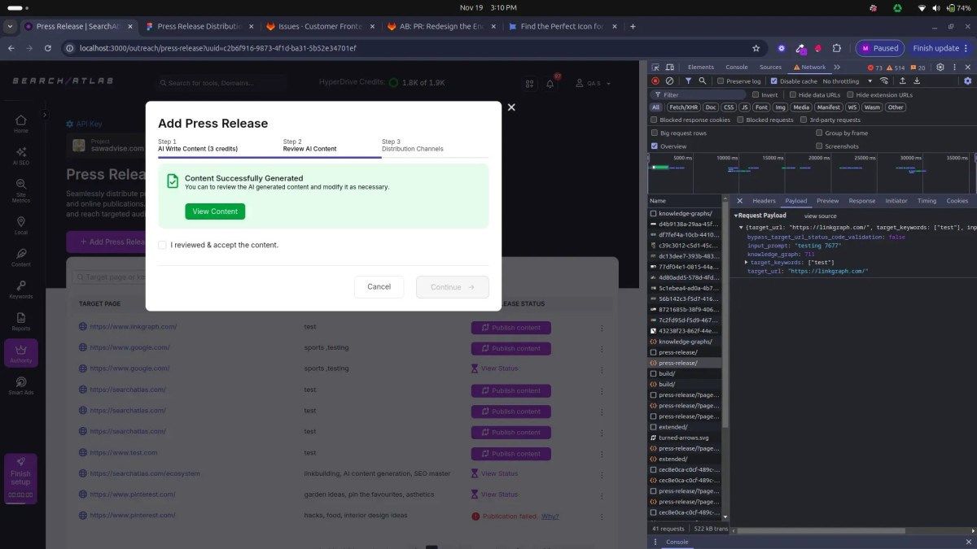Screen dimensions: 977x549
Task: Switch to the Response tab
Action: click(x=861, y=201)
